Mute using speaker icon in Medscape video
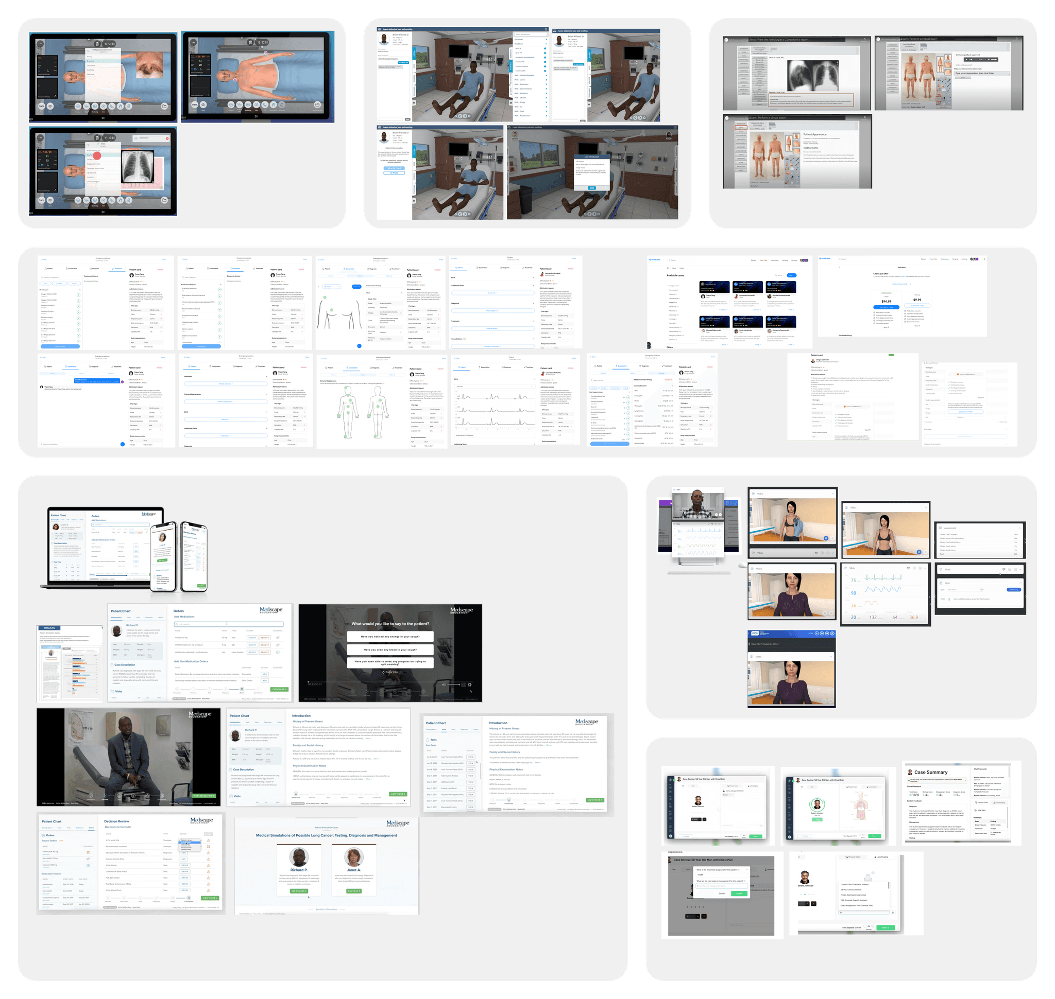Screen dimensions: 1055x999 click(444, 685)
